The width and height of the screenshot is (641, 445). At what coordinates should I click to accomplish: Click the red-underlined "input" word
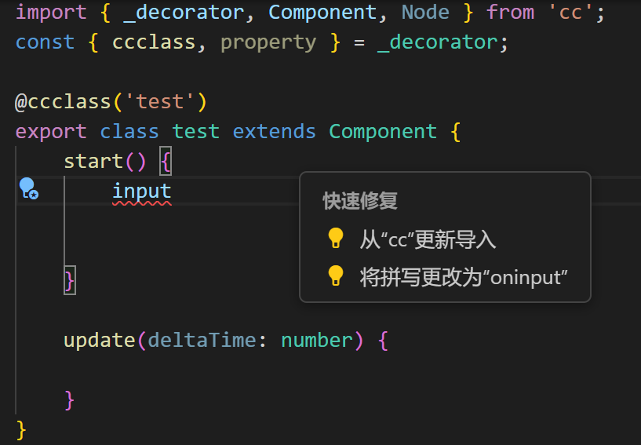click(x=141, y=191)
